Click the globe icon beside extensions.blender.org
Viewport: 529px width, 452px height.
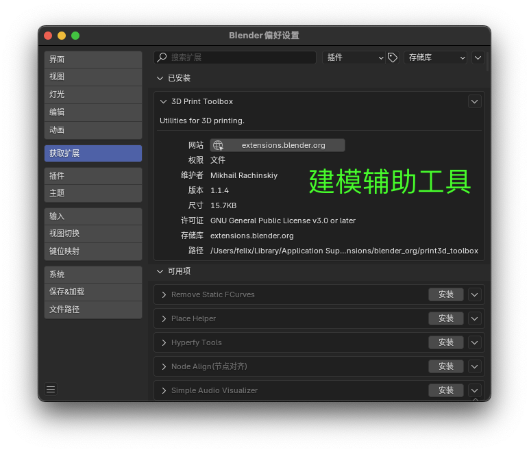[218, 145]
